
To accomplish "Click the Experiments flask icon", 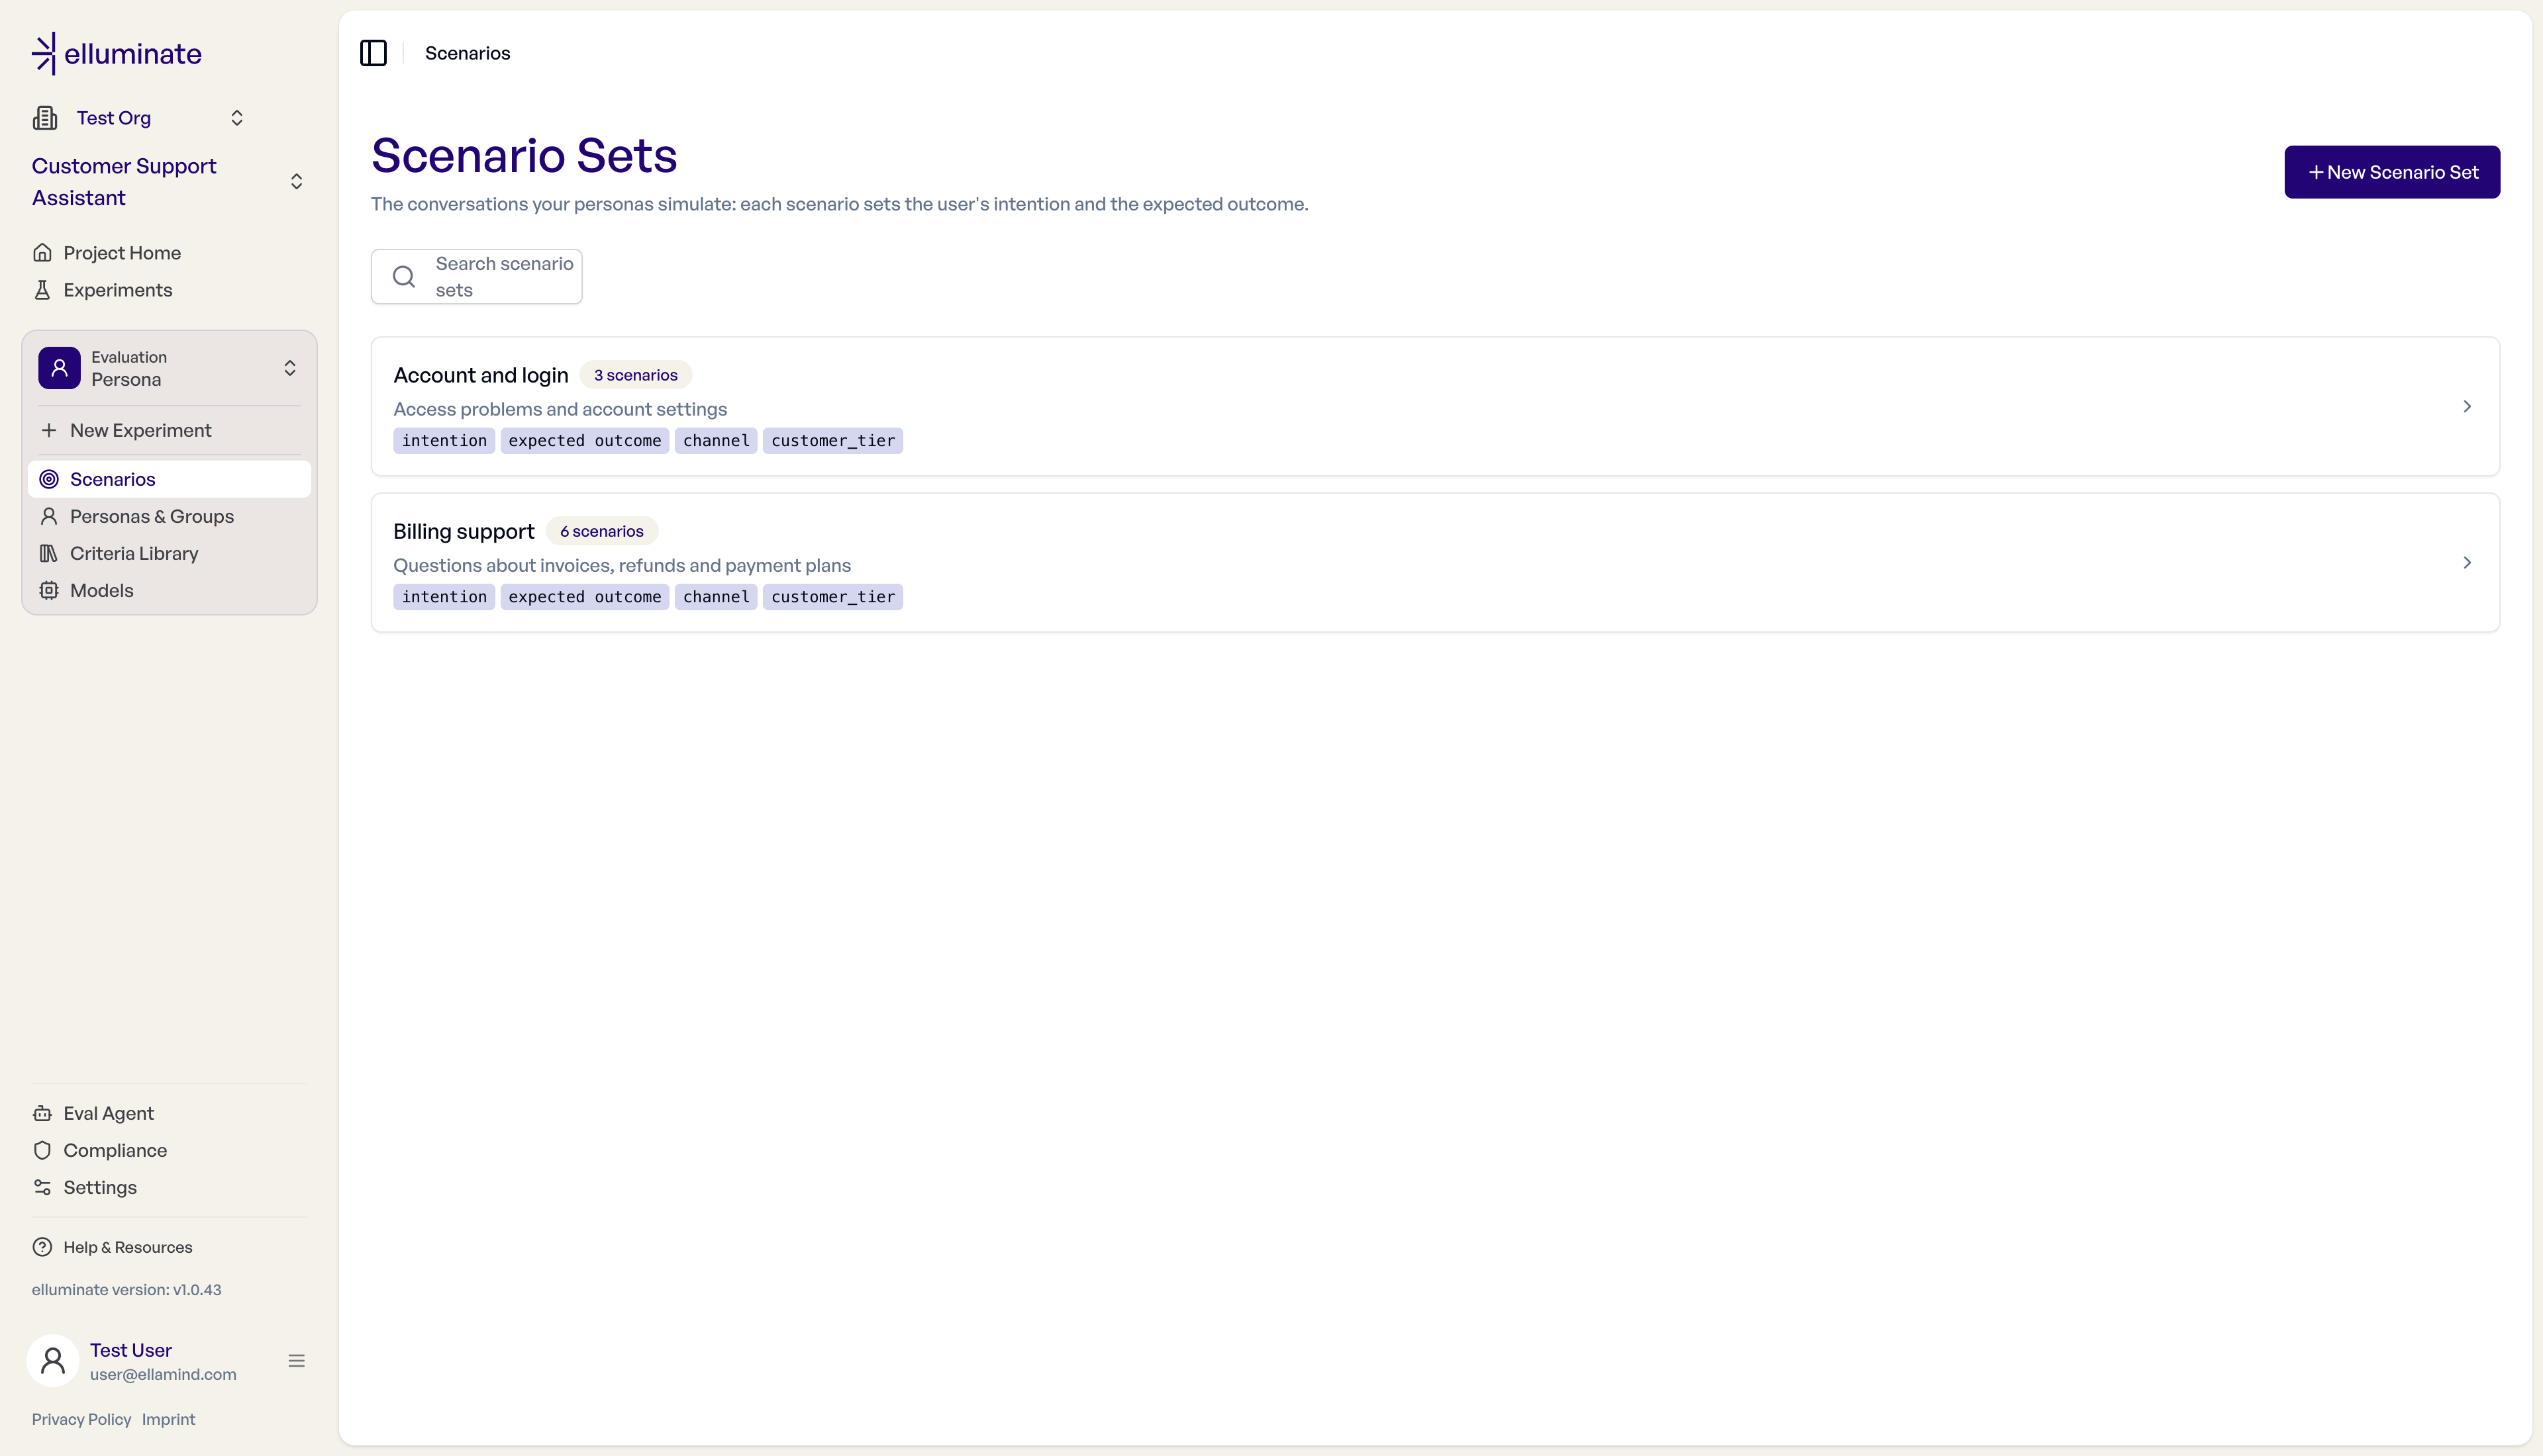I will point(42,290).
